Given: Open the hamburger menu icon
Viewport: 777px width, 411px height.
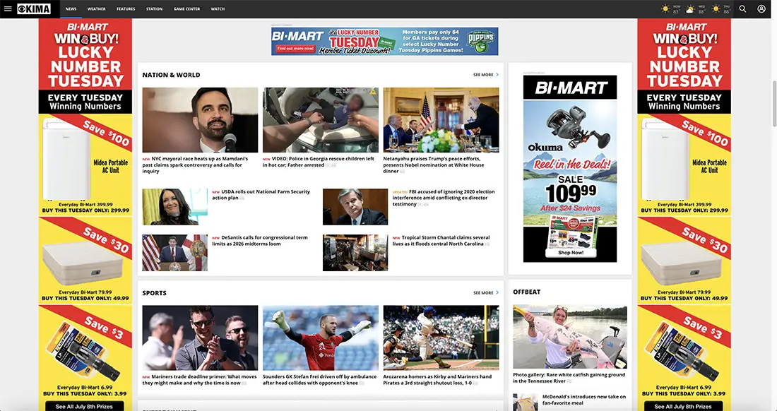Looking at the screenshot, I should click(8, 8).
